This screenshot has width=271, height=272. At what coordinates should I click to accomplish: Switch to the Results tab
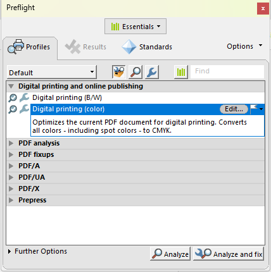pyautogui.click(x=85, y=47)
